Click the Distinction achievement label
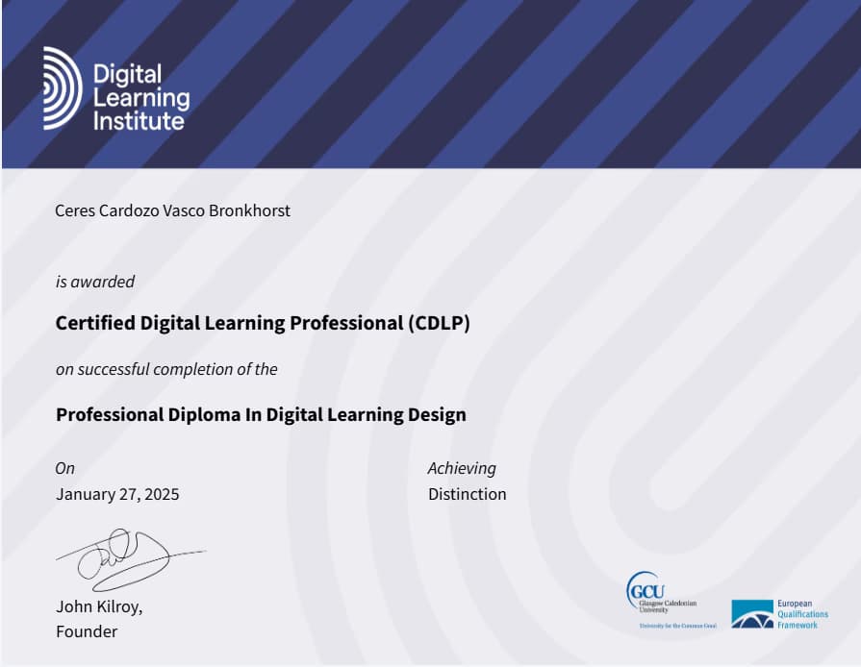Image resolution: width=861 pixels, height=667 pixels. tap(468, 494)
